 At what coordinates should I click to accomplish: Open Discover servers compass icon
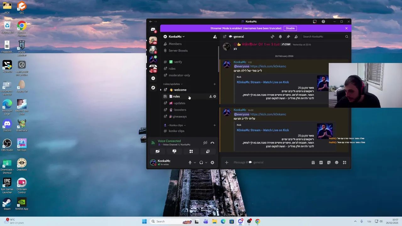(x=153, y=88)
